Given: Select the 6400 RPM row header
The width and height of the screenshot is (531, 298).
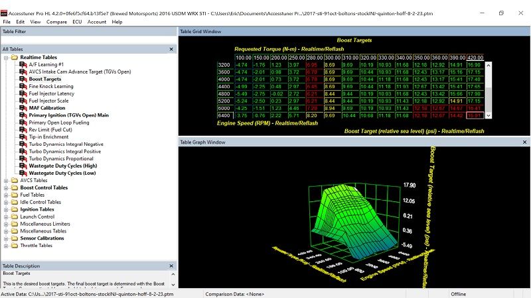Looking at the screenshot, I should tap(224, 115).
